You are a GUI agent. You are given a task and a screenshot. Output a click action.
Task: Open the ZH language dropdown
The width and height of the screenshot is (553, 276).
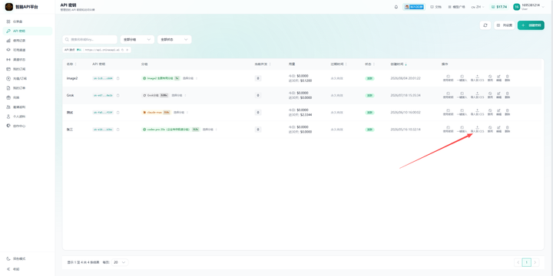(x=478, y=7)
